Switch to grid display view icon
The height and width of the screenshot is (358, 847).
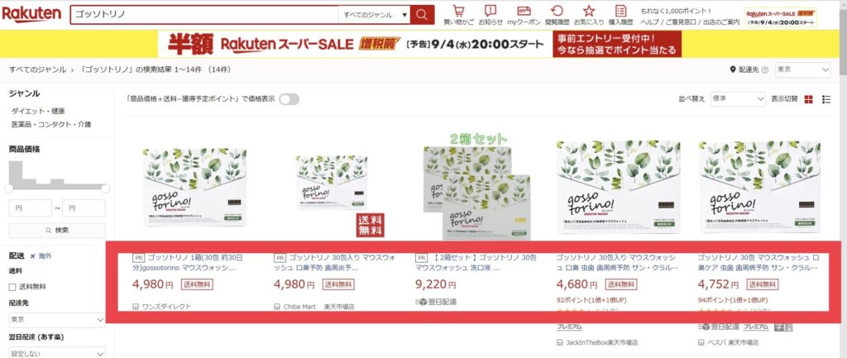click(x=809, y=99)
